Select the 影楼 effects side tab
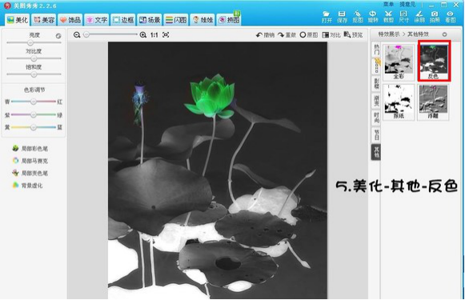 click(376, 83)
